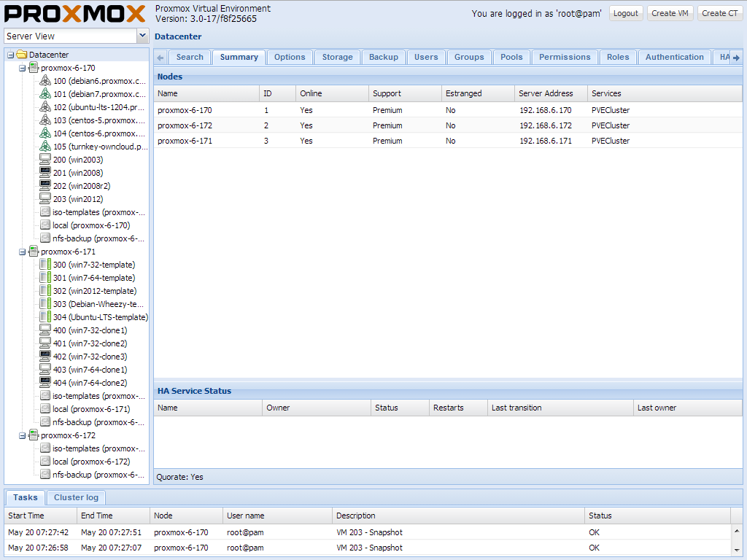Collapse the proxmox-6-172 tree node
Image resolution: width=747 pixels, height=560 pixels.
pos(22,436)
